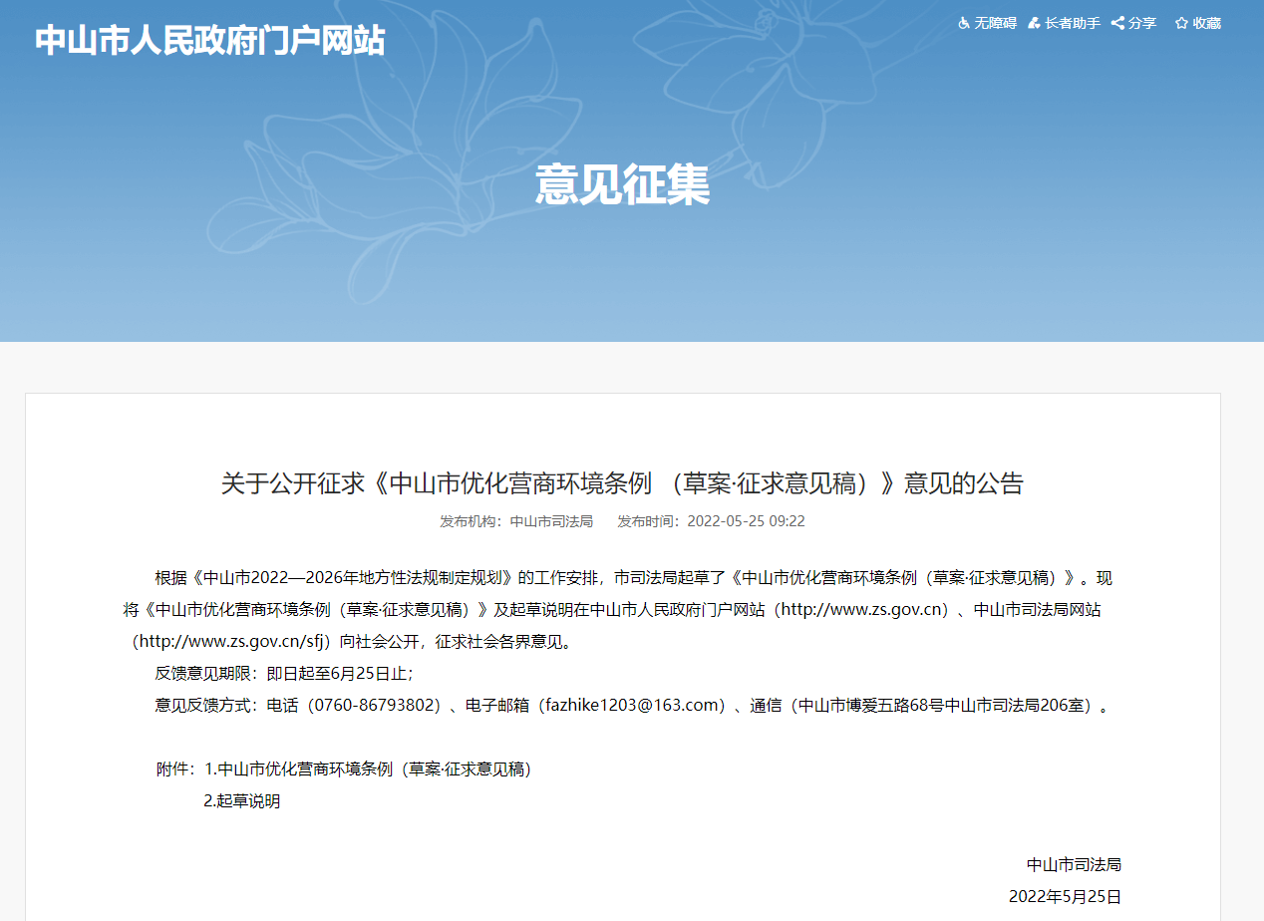Click the star icon beside 收藏

point(1181,23)
